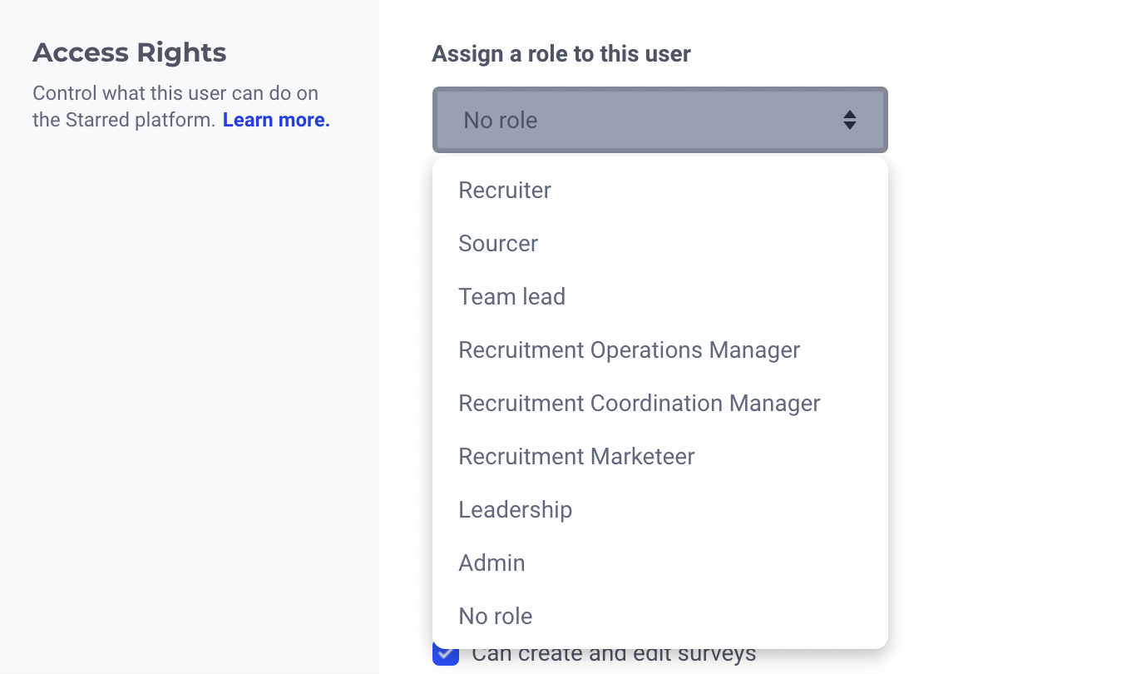Toggle the create and edit surveys checkbox
1146x674 pixels.
pyautogui.click(x=446, y=656)
